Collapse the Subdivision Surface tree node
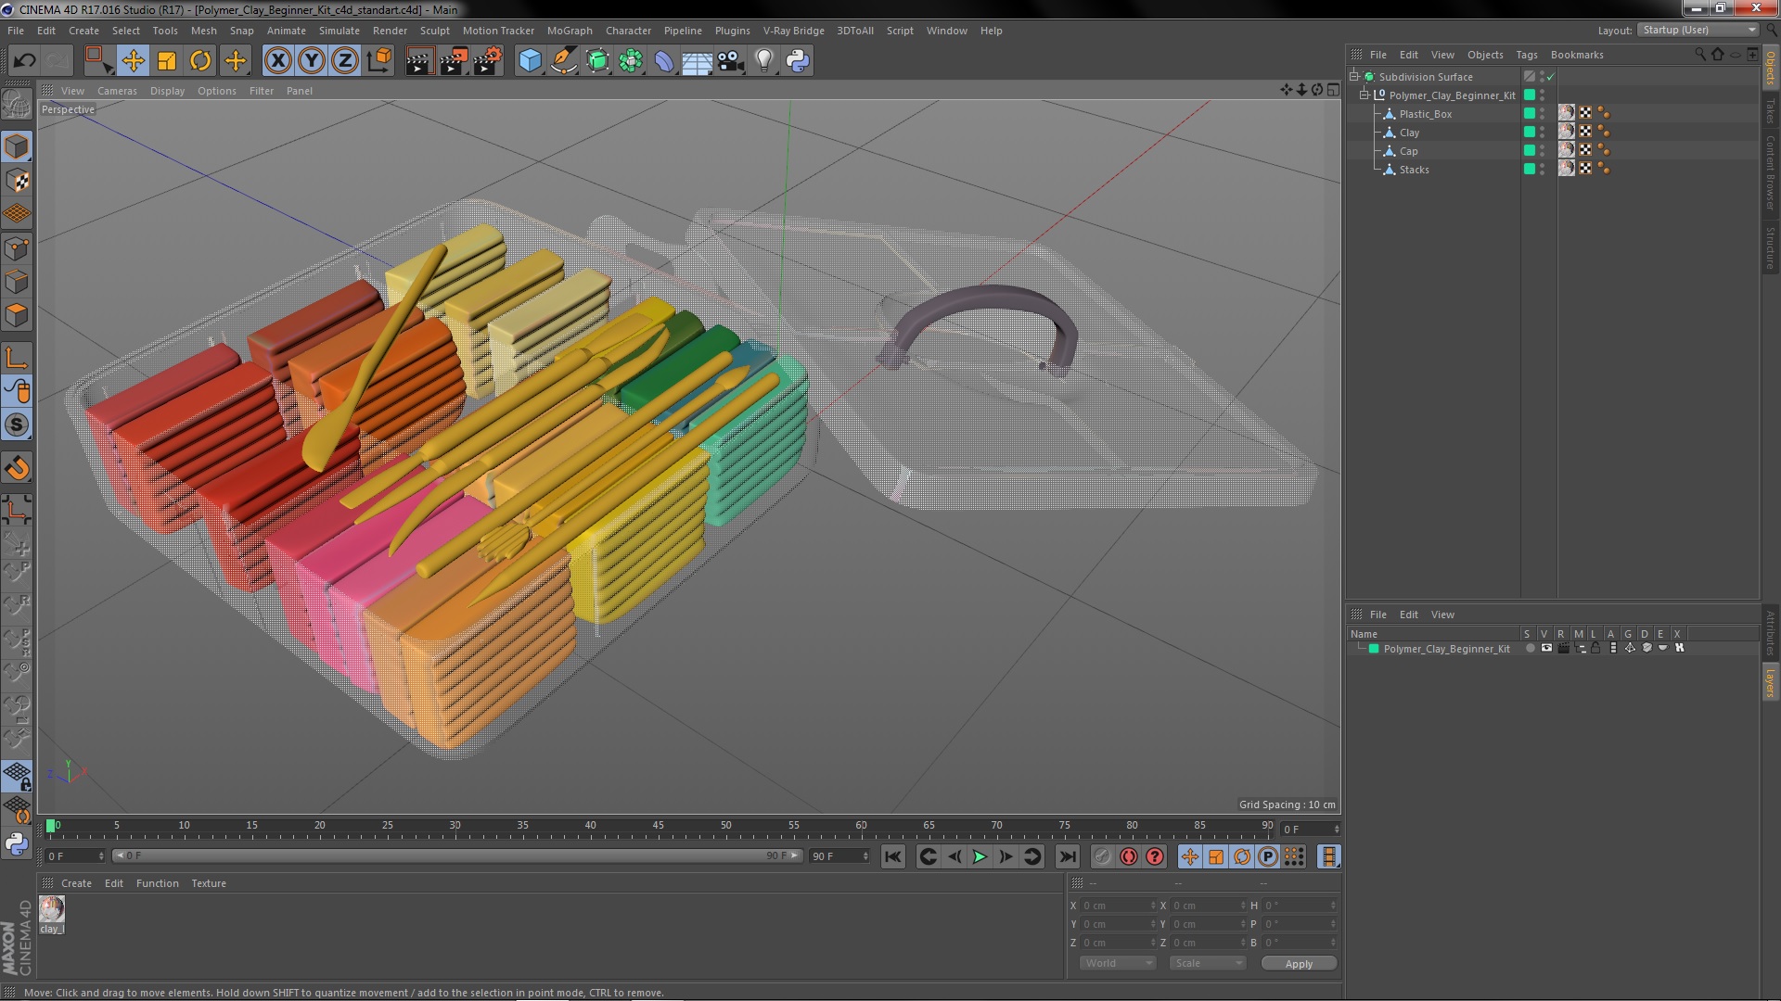 pos(1354,77)
